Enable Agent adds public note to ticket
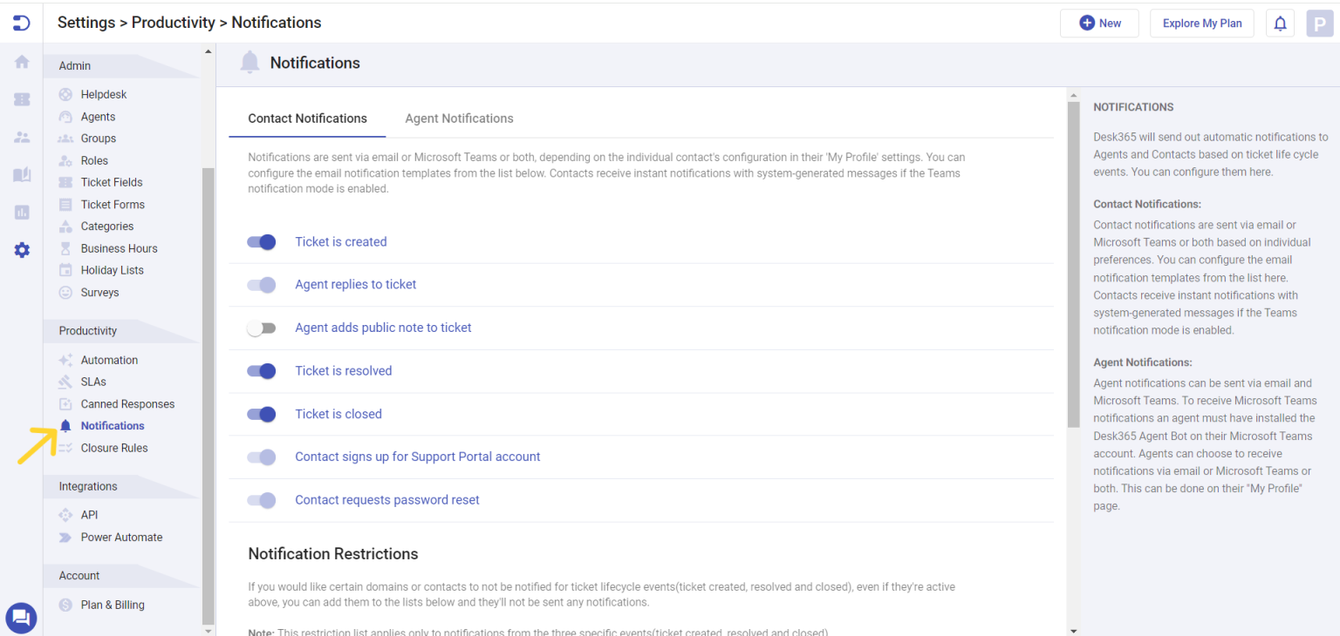1340x636 pixels. (x=261, y=328)
